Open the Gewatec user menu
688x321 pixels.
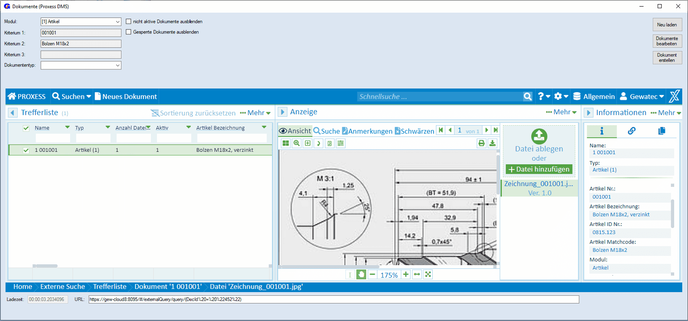pyautogui.click(x=642, y=97)
